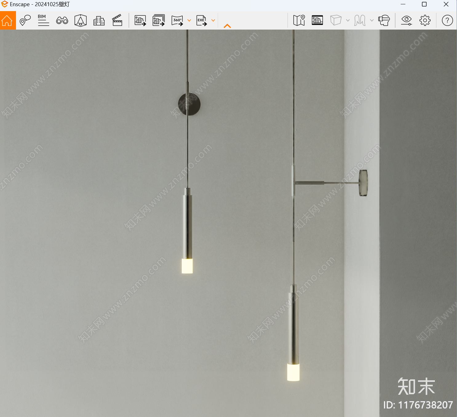Batch render multiple images icon
The height and width of the screenshot is (417, 457).
[159, 20]
